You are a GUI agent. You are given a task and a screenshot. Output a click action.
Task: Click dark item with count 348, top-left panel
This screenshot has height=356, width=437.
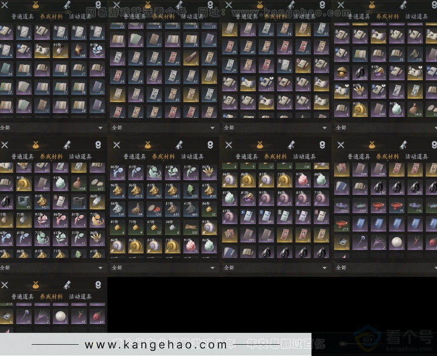click(x=79, y=50)
